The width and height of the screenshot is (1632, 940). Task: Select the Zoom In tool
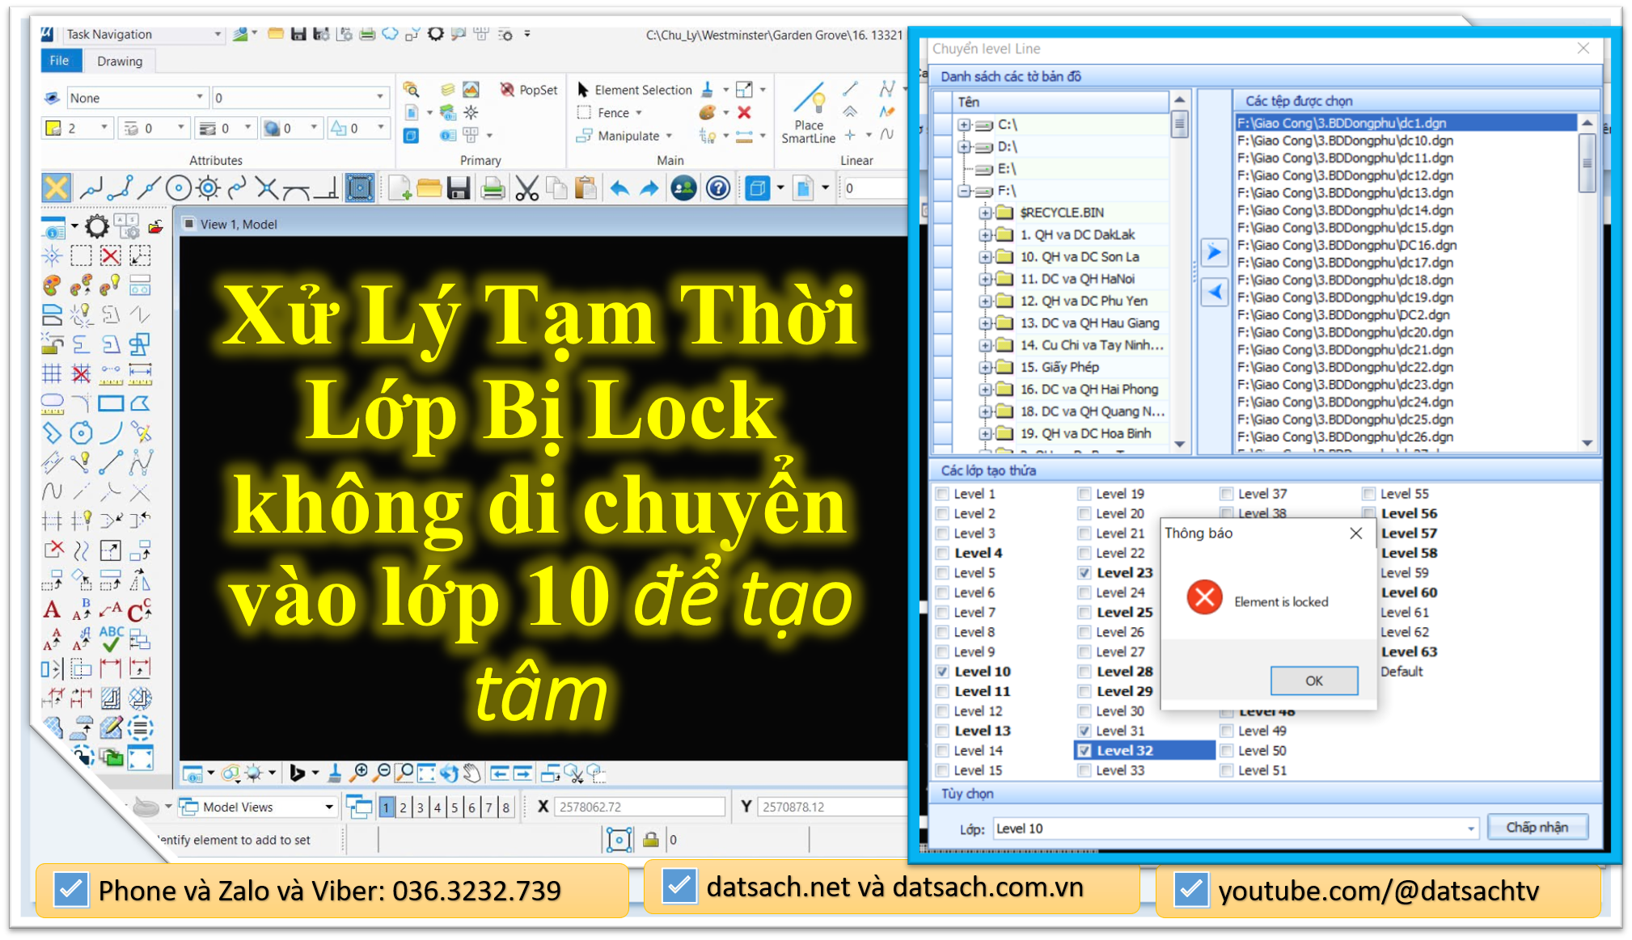[x=361, y=773]
